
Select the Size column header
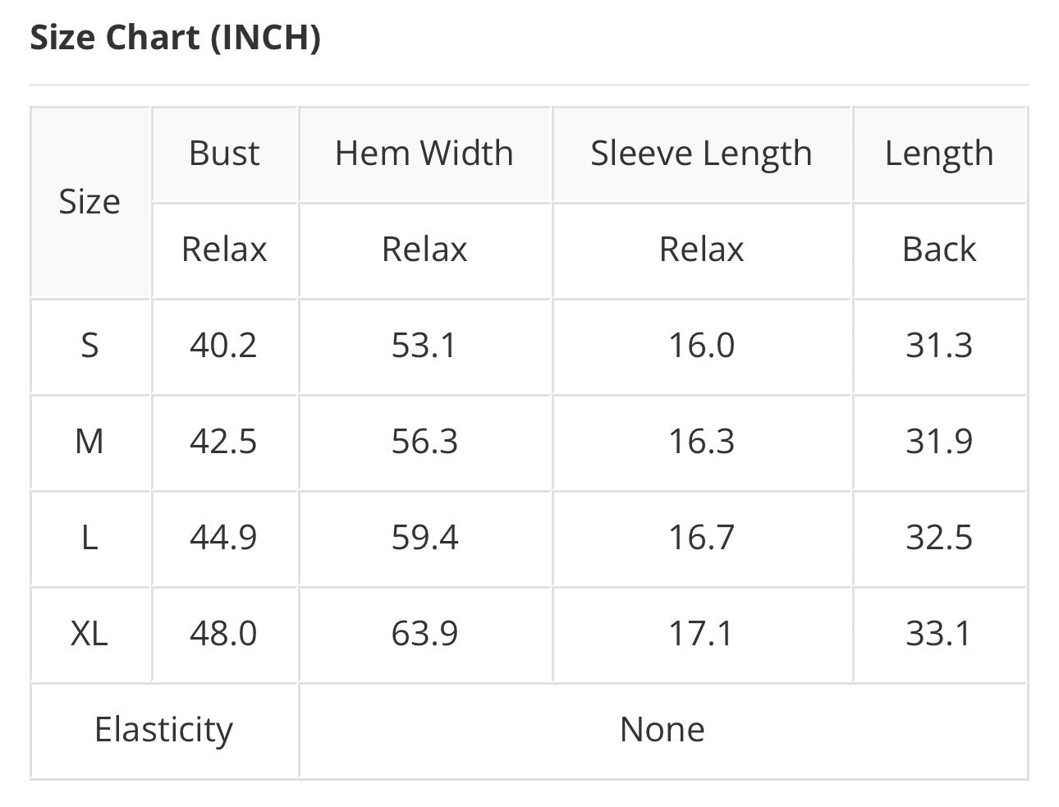(x=89, y=201)
